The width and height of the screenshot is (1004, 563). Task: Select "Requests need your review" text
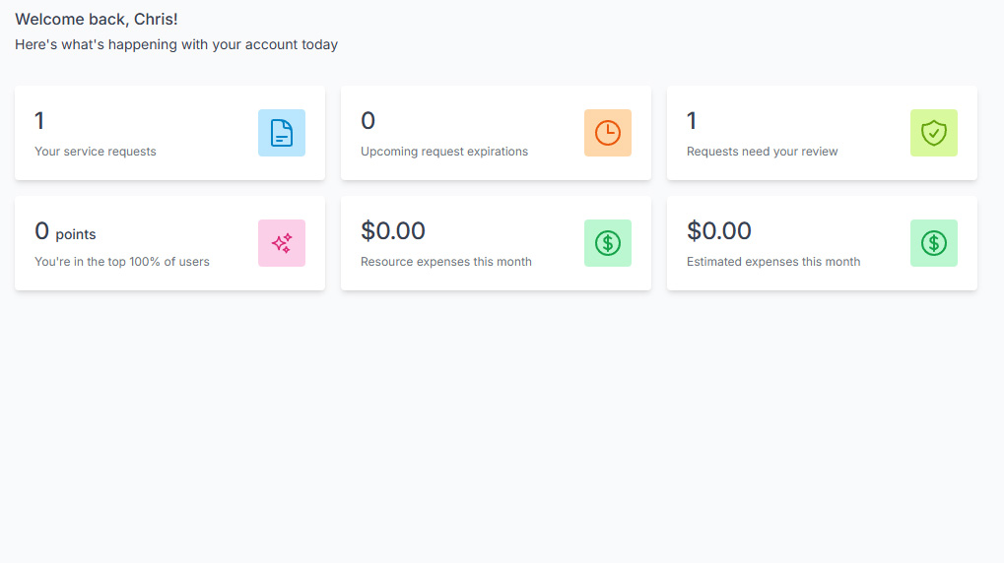tap(763, 152)
